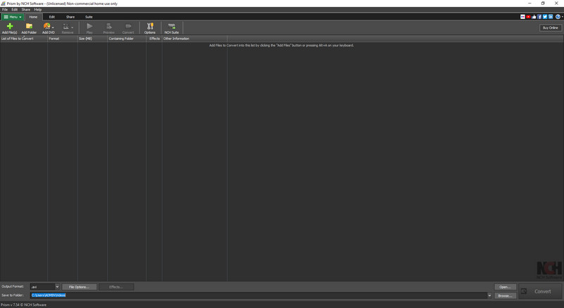Click the Buy Online button
The width and height of the screenshot is (564, 308).
coord(550,27)
